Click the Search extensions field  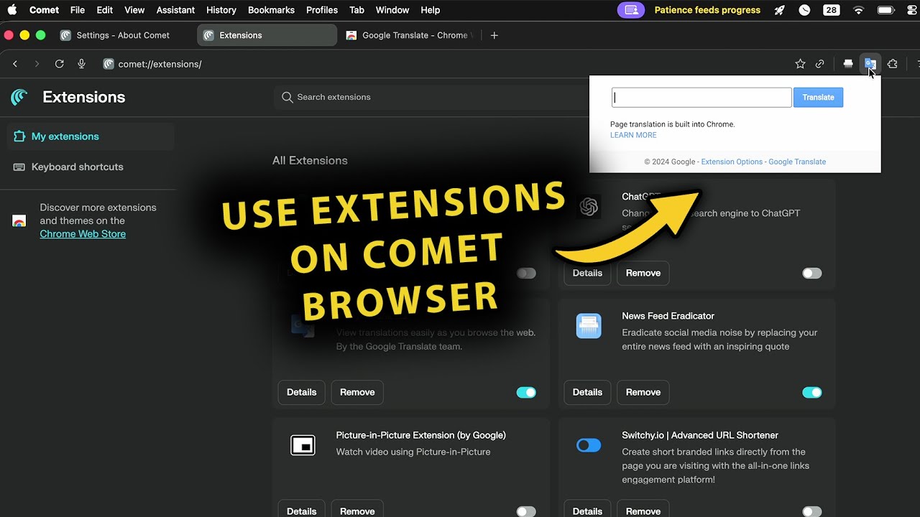point(431,97)
